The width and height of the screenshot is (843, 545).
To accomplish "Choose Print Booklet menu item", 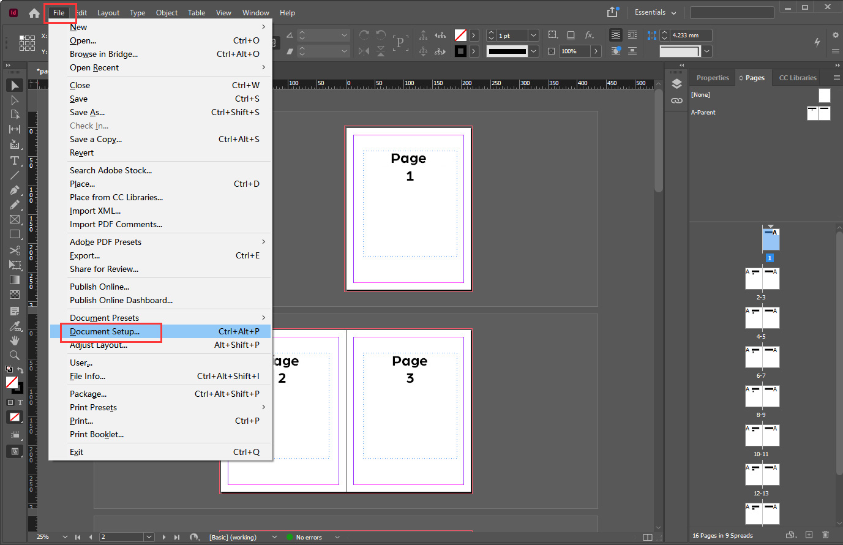I will tap(160, 434).
